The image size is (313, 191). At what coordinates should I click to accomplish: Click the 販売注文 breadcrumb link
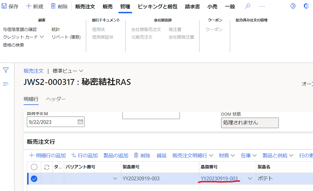pyautogui.click(x=34, y=71)
